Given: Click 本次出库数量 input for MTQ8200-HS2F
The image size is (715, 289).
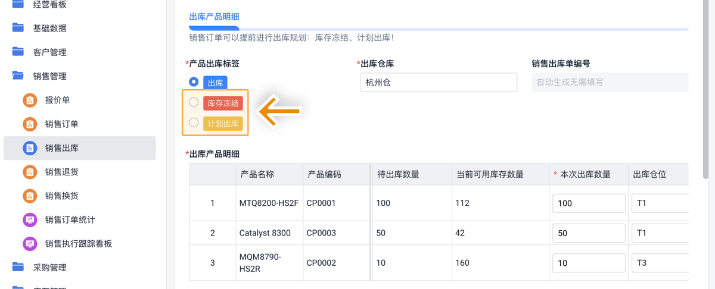Looking at the screenshot, I should (589, 203).
